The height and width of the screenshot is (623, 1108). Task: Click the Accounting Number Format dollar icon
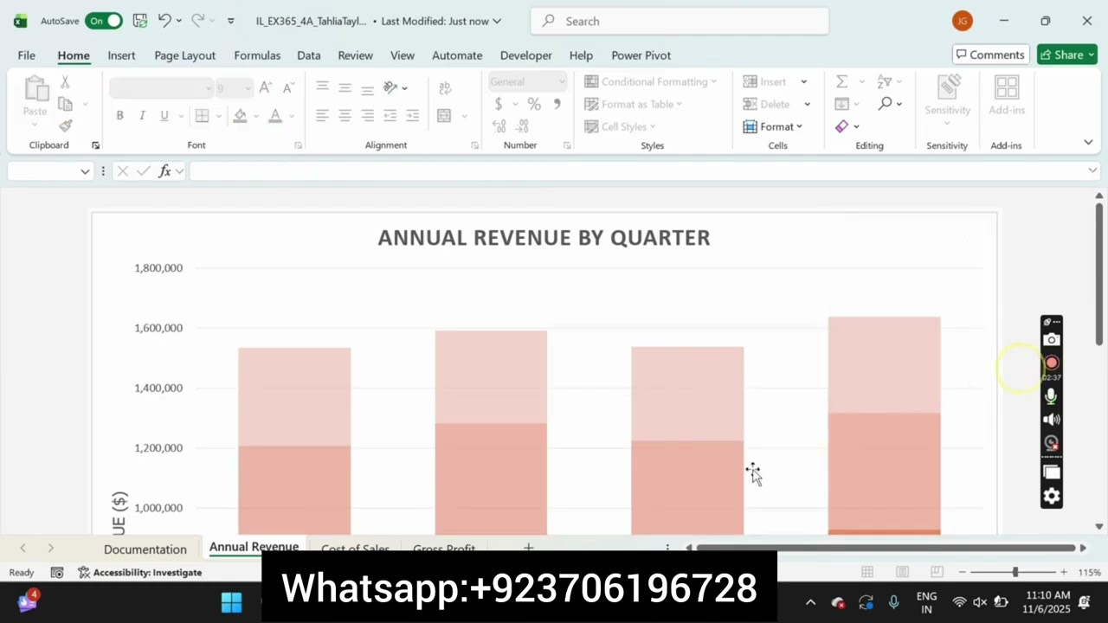pyautogui.click(x=499, y=104)
